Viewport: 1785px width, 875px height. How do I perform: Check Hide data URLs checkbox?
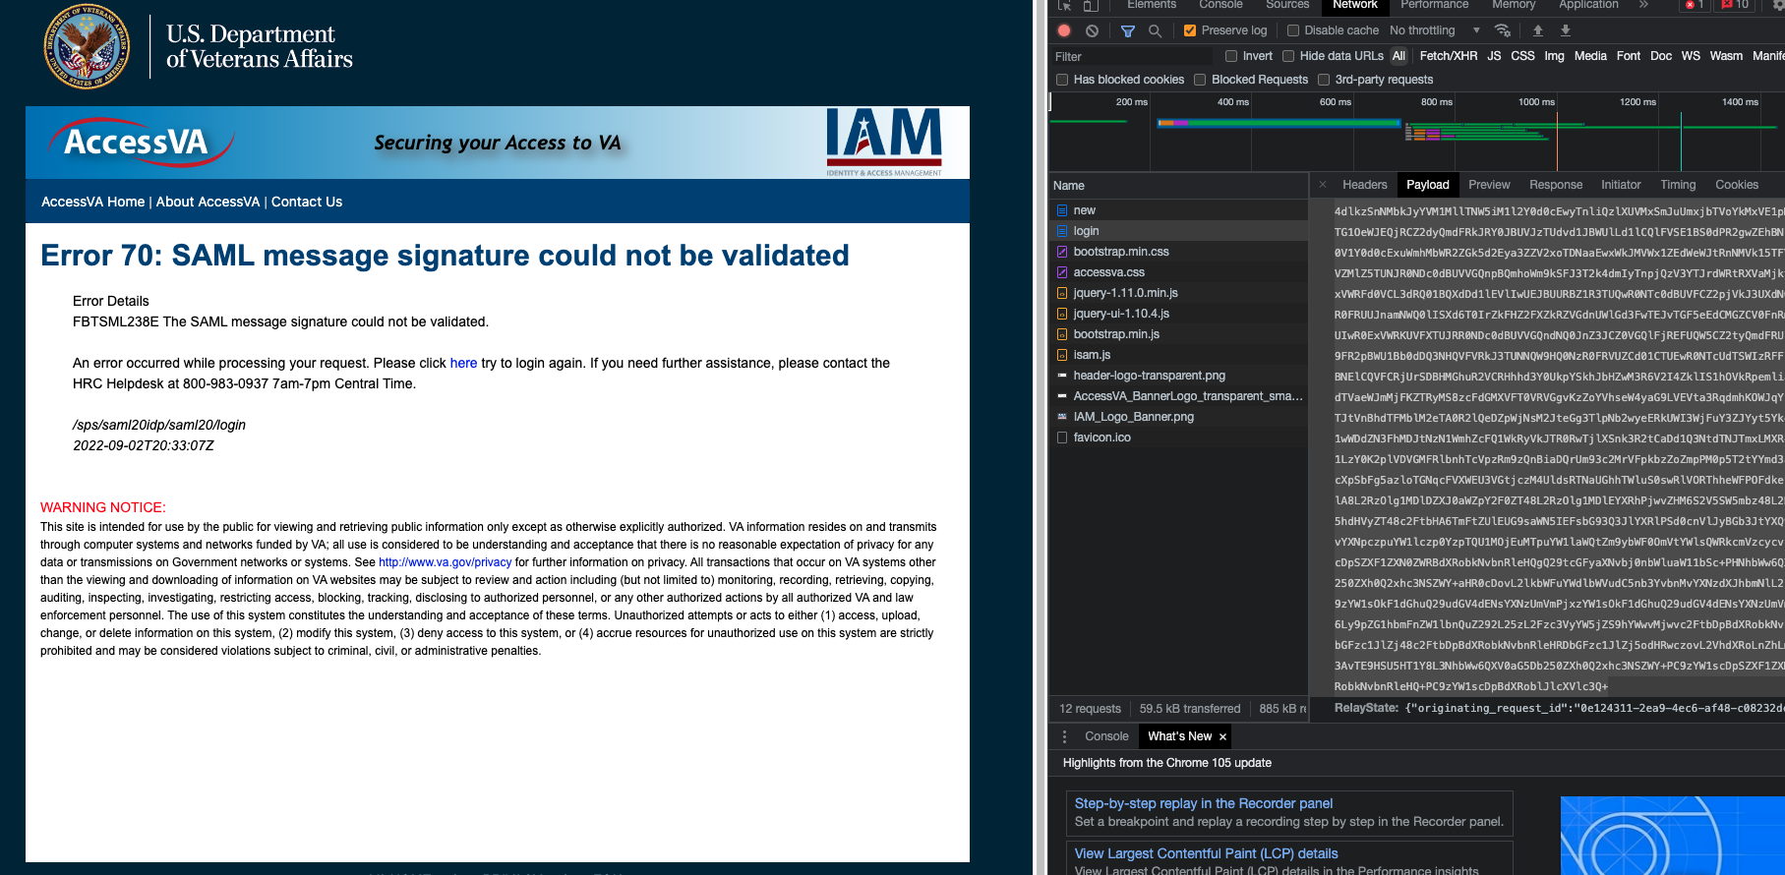point(1288,56)
